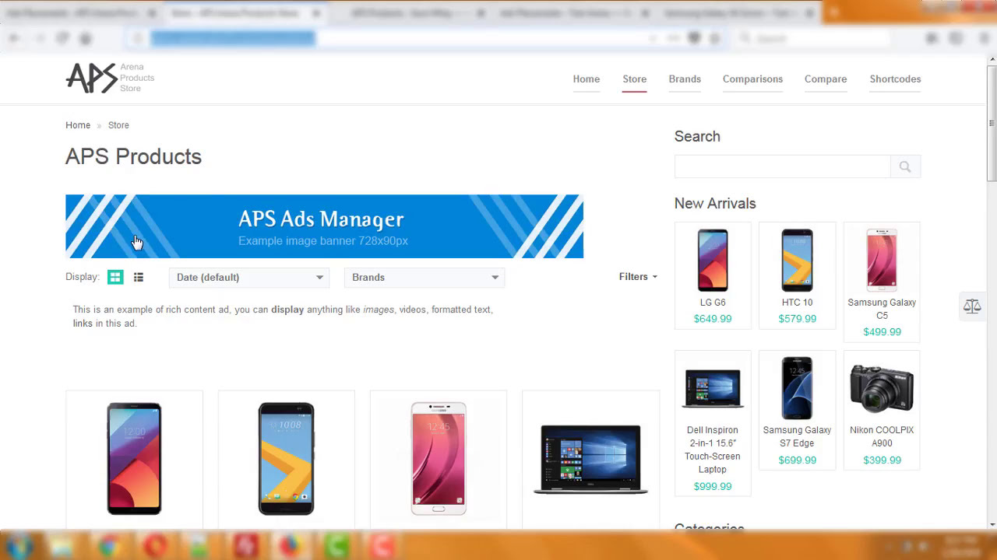Navigate to the Comparisons menu item
Image resolution: width=997 pixels, height=560 pixels.
click(752, 79)
